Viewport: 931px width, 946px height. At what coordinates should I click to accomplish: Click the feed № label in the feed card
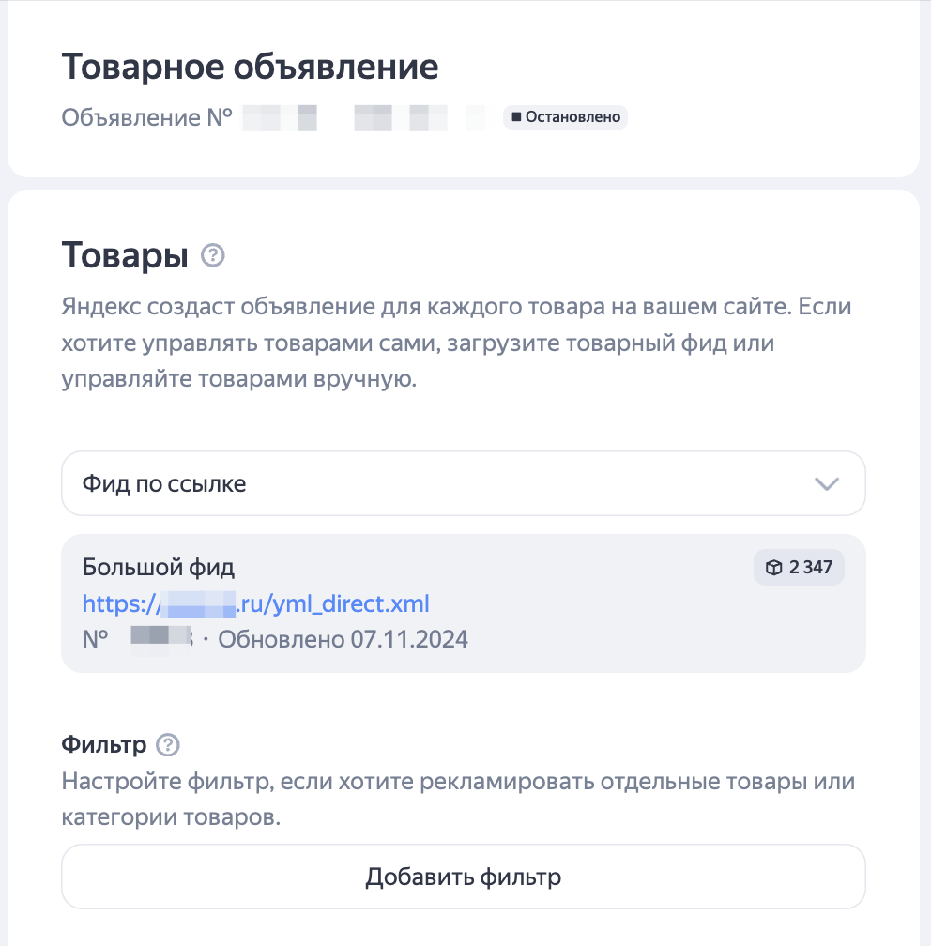pyautogui.click(x=96, y=639)
